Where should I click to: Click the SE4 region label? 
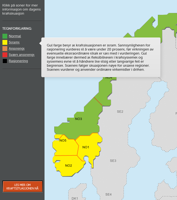(x=108, y=194)
